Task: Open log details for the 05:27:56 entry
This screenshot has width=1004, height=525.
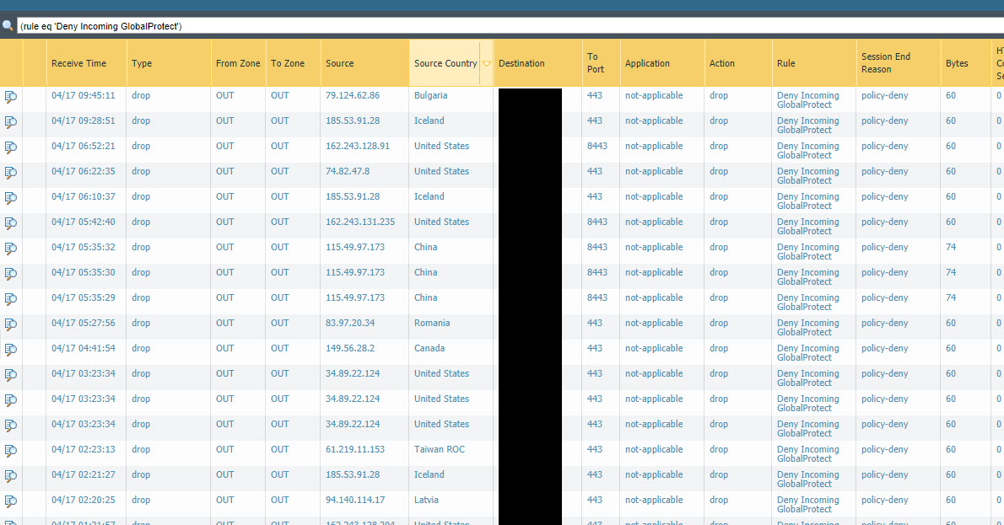Action: pos(11,324)
